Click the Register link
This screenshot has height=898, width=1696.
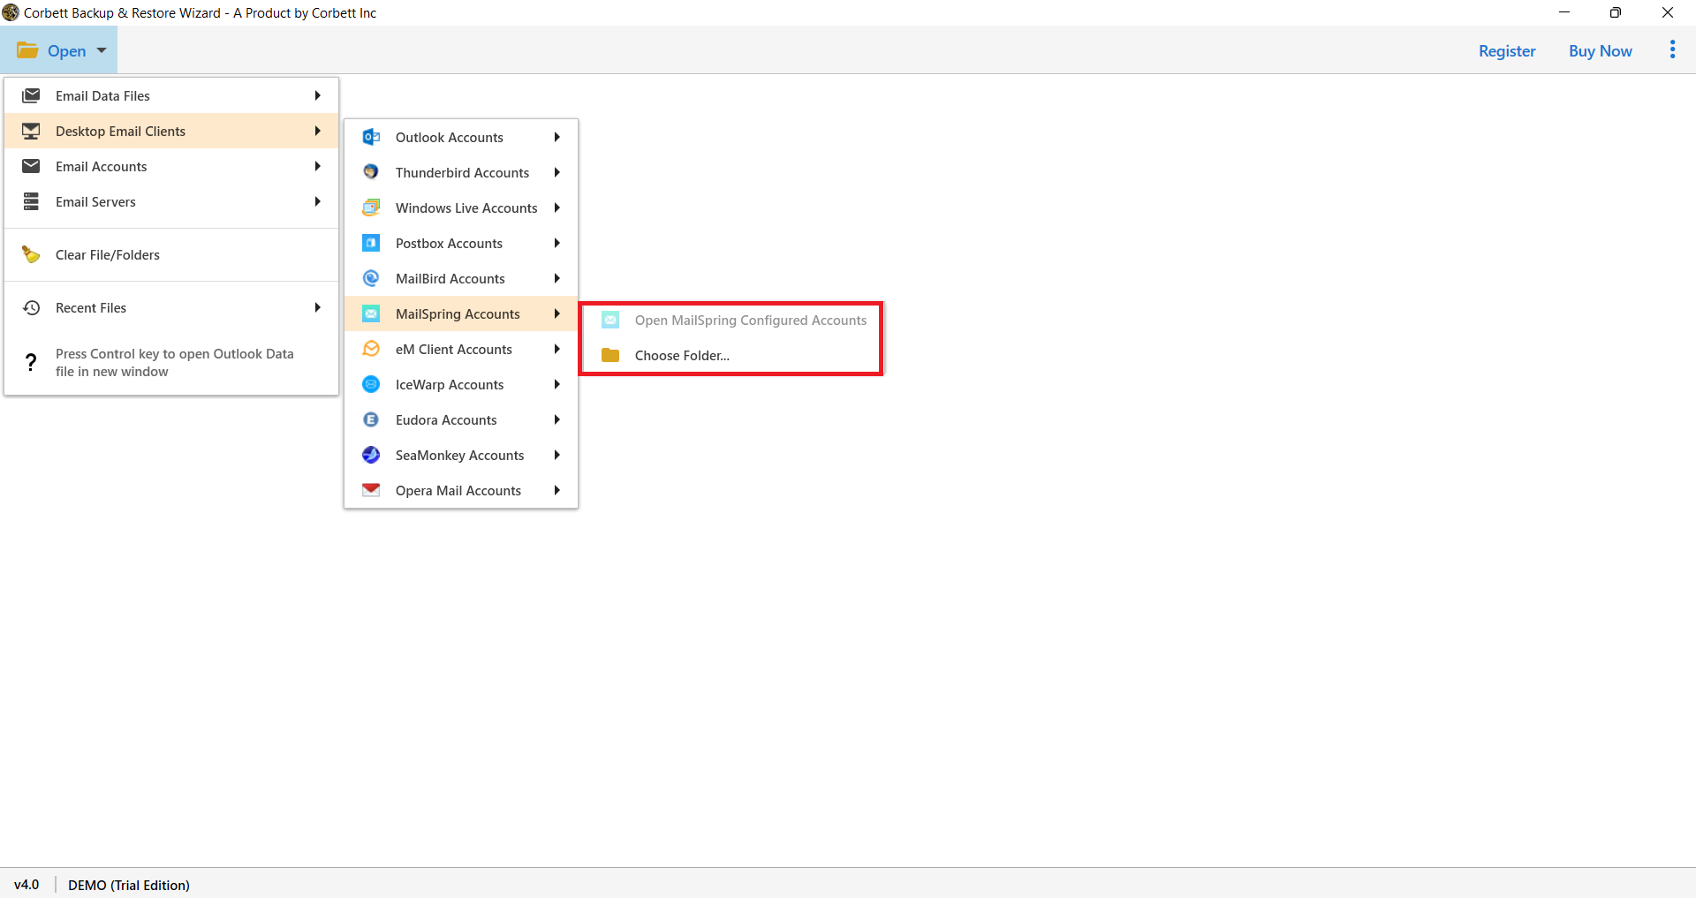[x=1507, y=50]
